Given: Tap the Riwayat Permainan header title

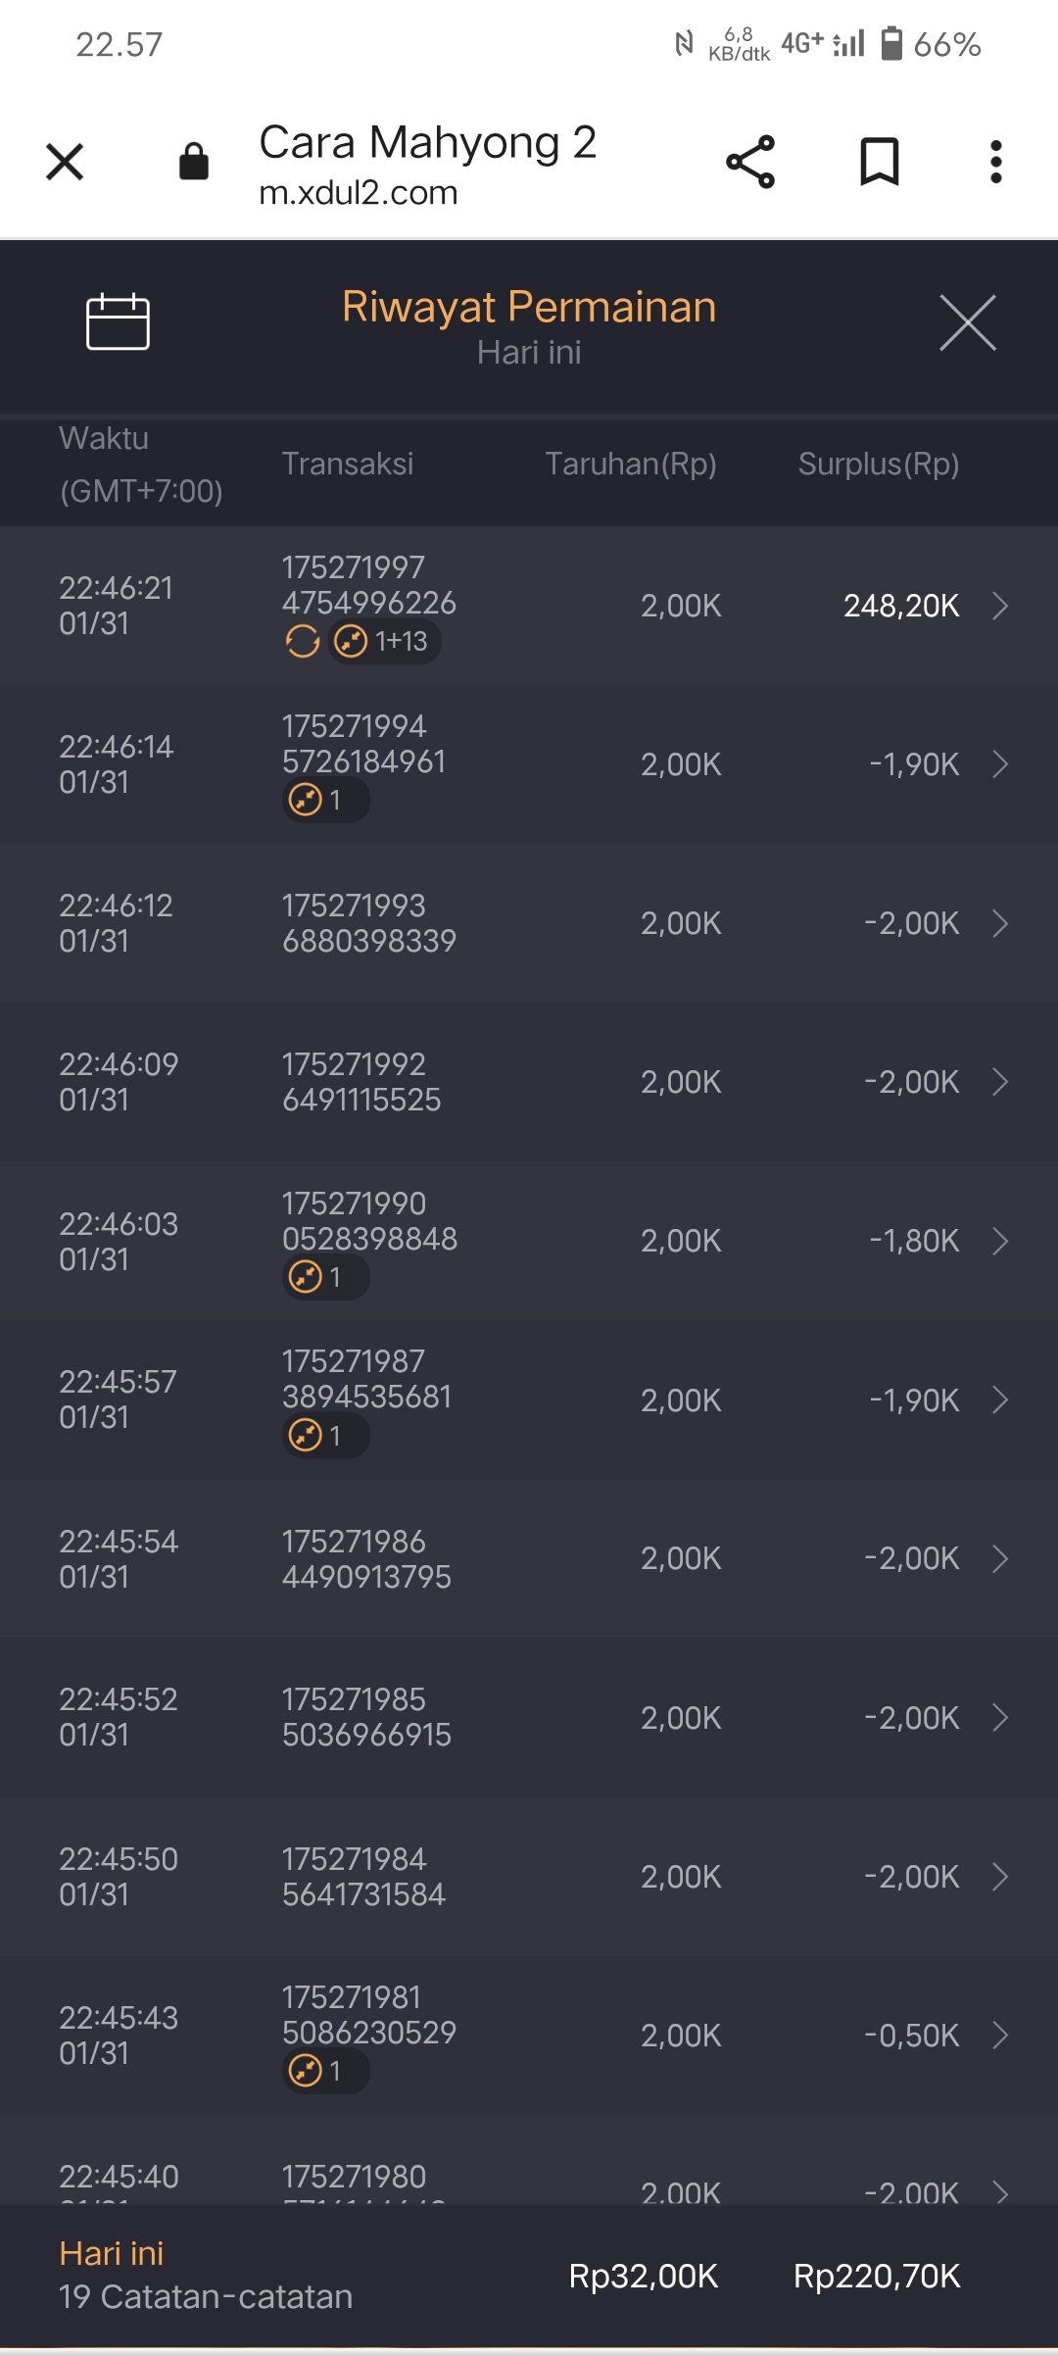Looking at the screenshot, I should [529, 307].
